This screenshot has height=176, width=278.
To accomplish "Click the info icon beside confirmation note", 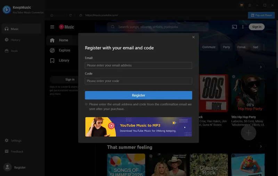I will 86,104.
